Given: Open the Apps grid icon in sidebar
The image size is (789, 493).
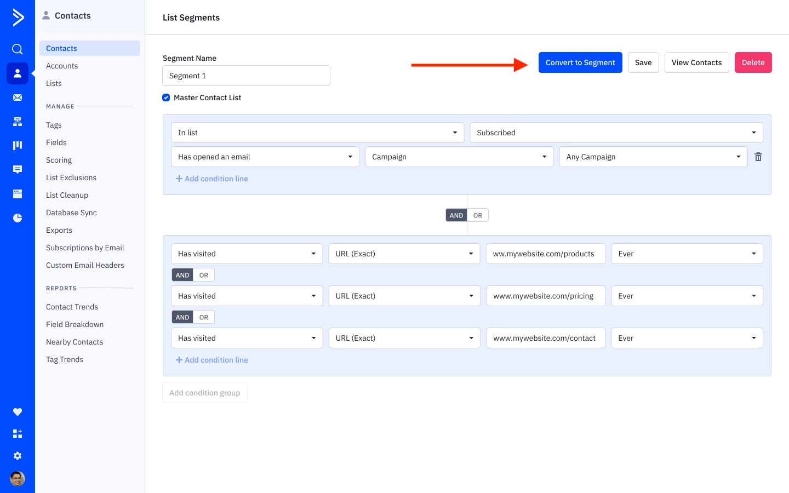Looking at the screenshot, I should tap(18, 434).
